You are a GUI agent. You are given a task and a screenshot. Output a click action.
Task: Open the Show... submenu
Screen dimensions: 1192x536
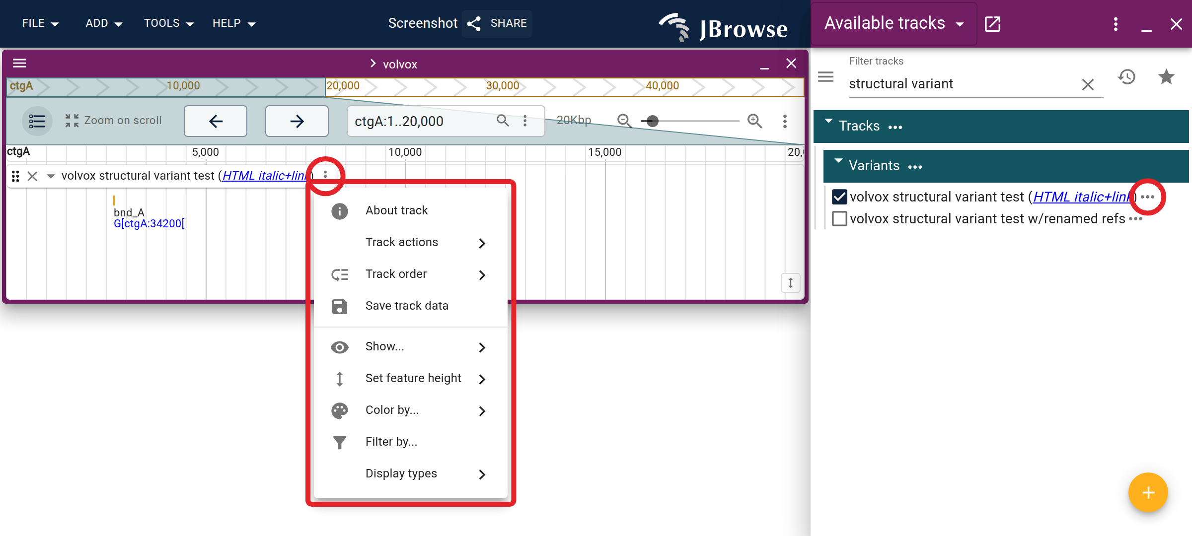pos(411,346)
